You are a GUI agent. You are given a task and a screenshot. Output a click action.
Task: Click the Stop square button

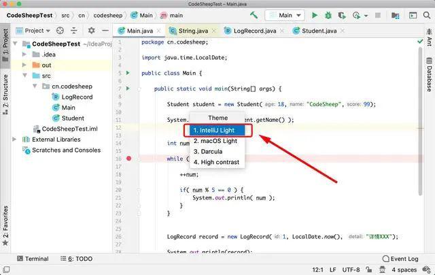378,15
